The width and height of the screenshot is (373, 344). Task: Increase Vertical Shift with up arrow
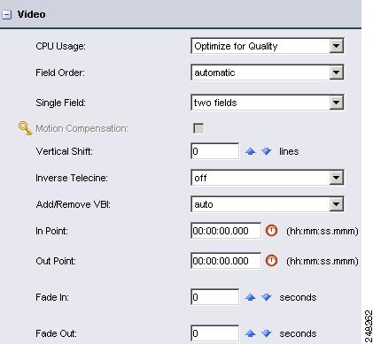(251, 151)
